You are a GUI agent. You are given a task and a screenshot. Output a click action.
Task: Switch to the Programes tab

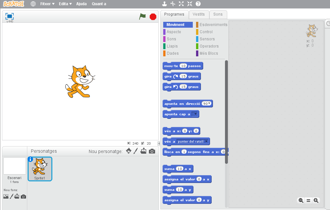(x=174, y=14)
